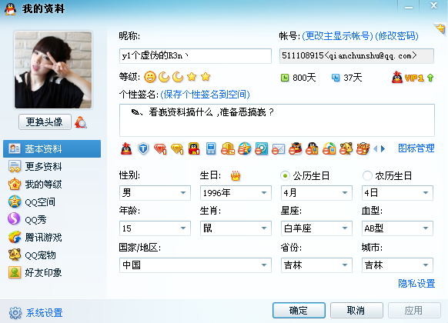Show previous badge icons with left arrow
Screen dimensions: 448x323
coord(376,148)
